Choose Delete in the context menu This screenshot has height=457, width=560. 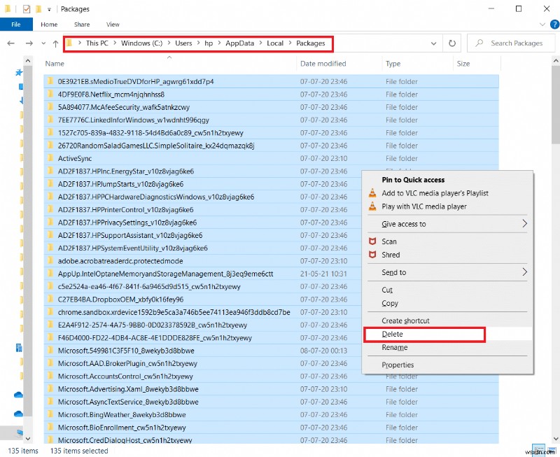click(392, 335)
